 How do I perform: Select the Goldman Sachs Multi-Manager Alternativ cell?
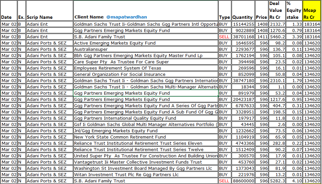(x=146, y=87)
